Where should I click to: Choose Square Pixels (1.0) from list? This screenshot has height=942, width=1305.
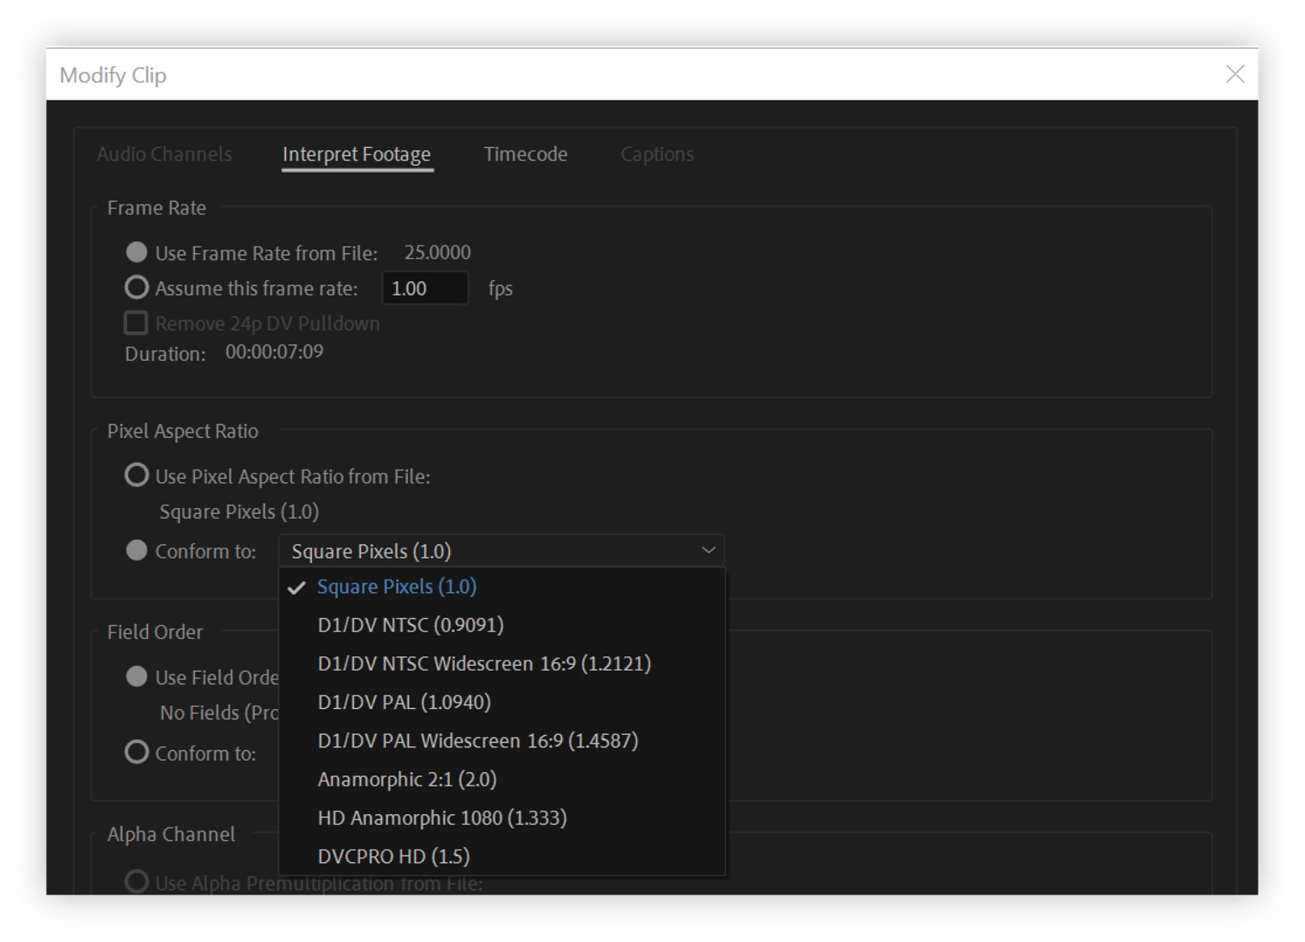click(x=397, y=587)
